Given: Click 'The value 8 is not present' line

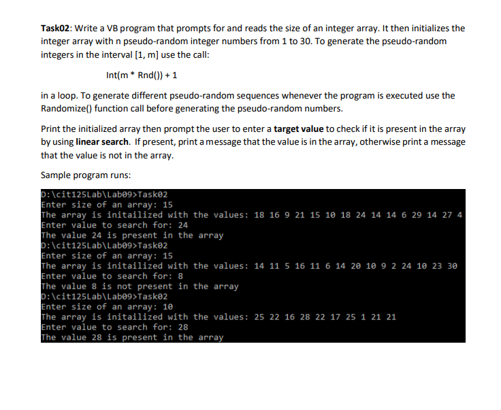Looking at the screenshot, I should pyautogui.click(x=140, y=286).
